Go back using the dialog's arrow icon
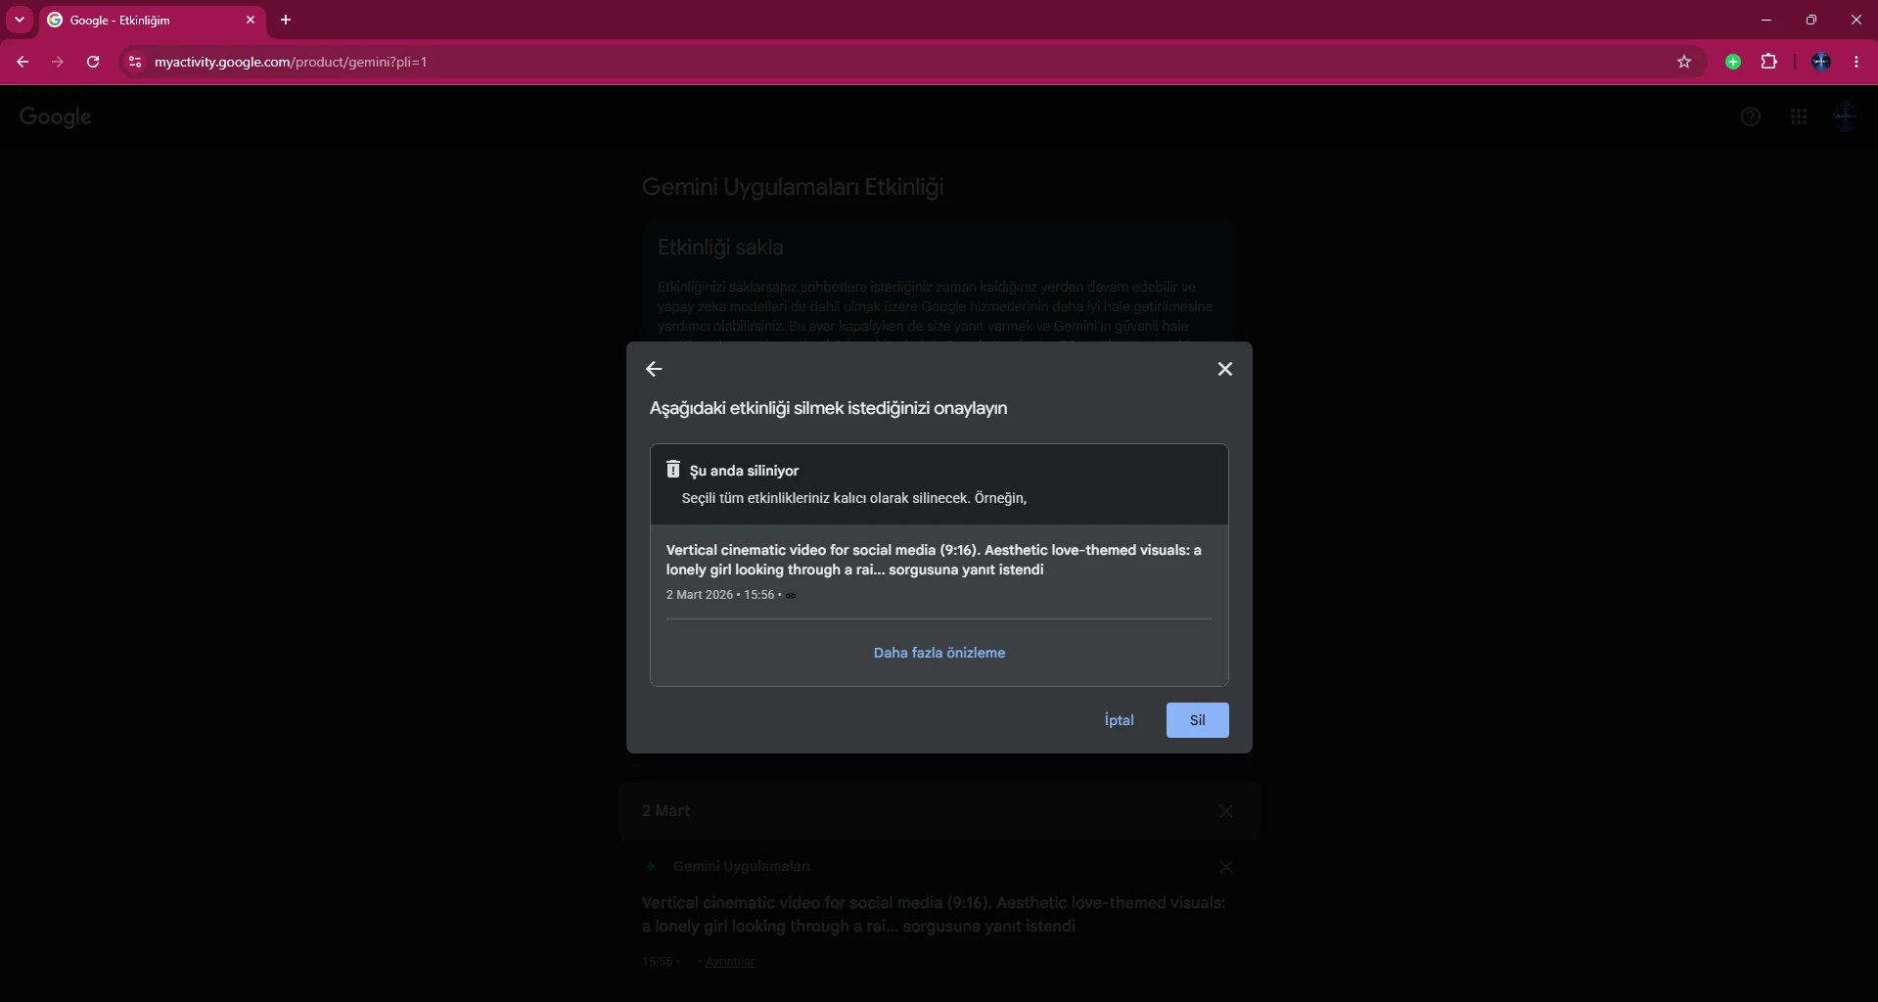Viewport: 1878px width, 1002px height. click(654, 369)
